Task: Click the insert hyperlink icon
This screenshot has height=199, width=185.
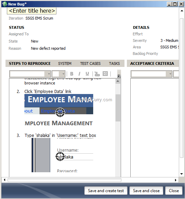Action: 97,74
